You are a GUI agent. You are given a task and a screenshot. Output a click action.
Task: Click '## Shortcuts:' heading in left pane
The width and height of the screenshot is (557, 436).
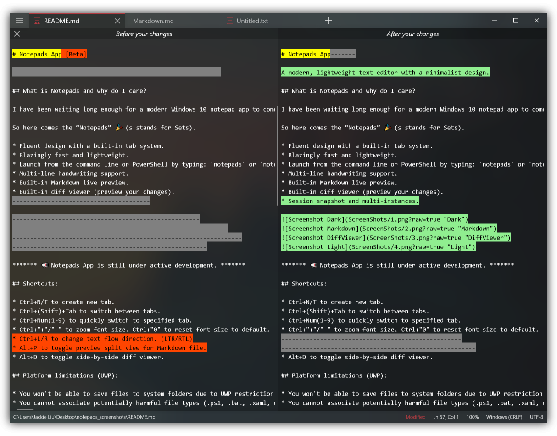[35, 284]
